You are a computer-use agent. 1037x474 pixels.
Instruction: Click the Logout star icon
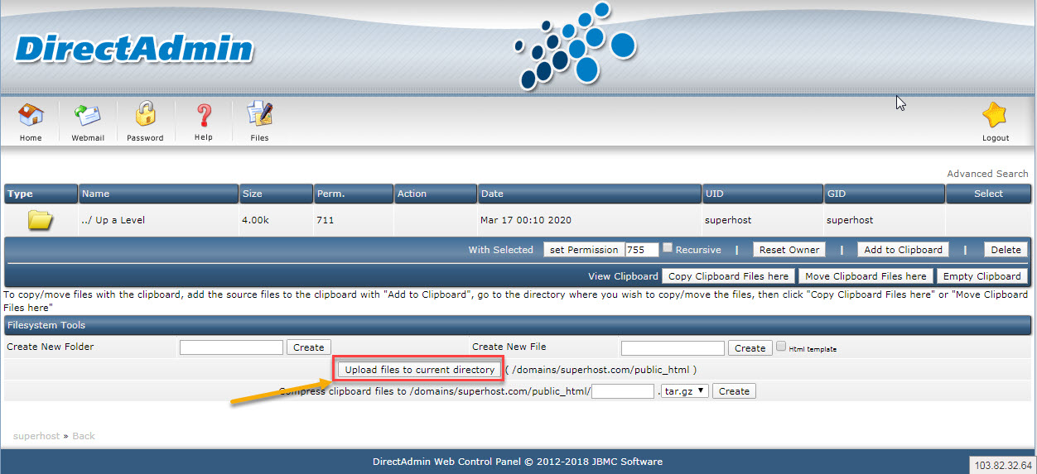(x=995, y=117)
